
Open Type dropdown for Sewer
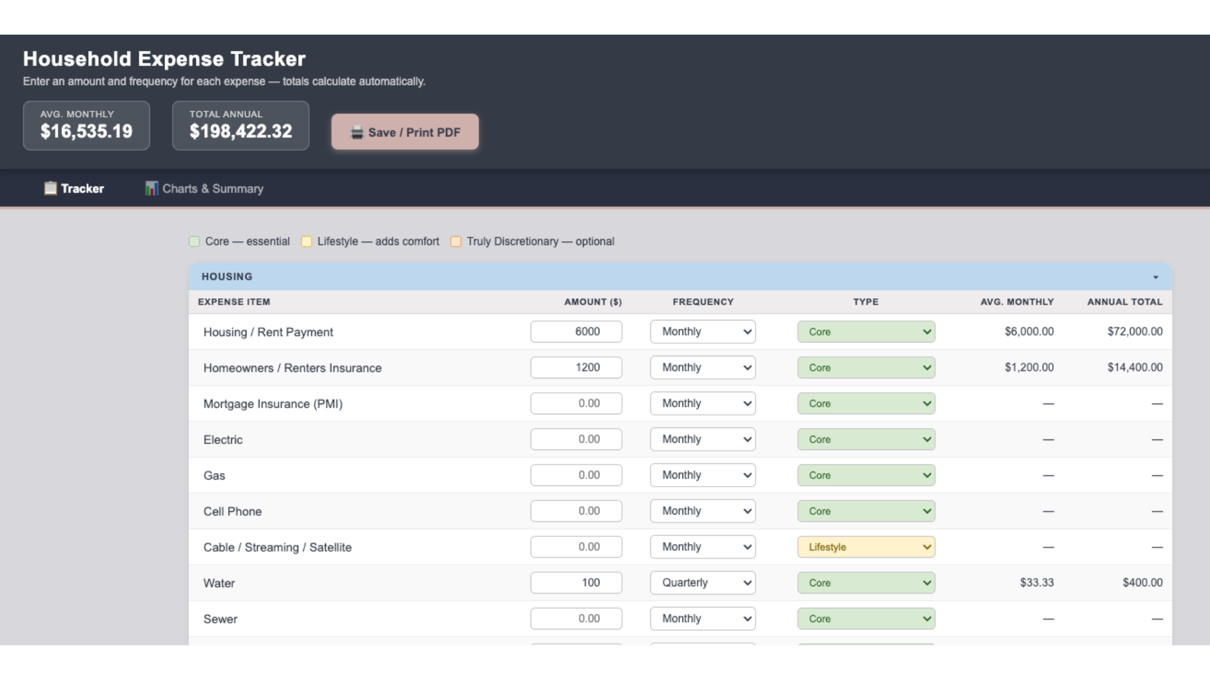866,619
